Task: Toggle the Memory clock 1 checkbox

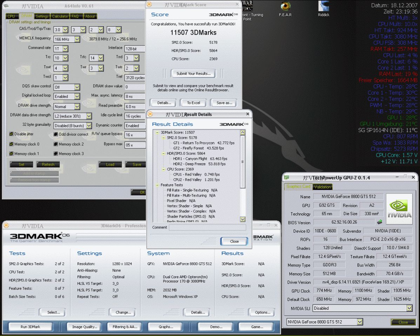Action: pos(11,153)
